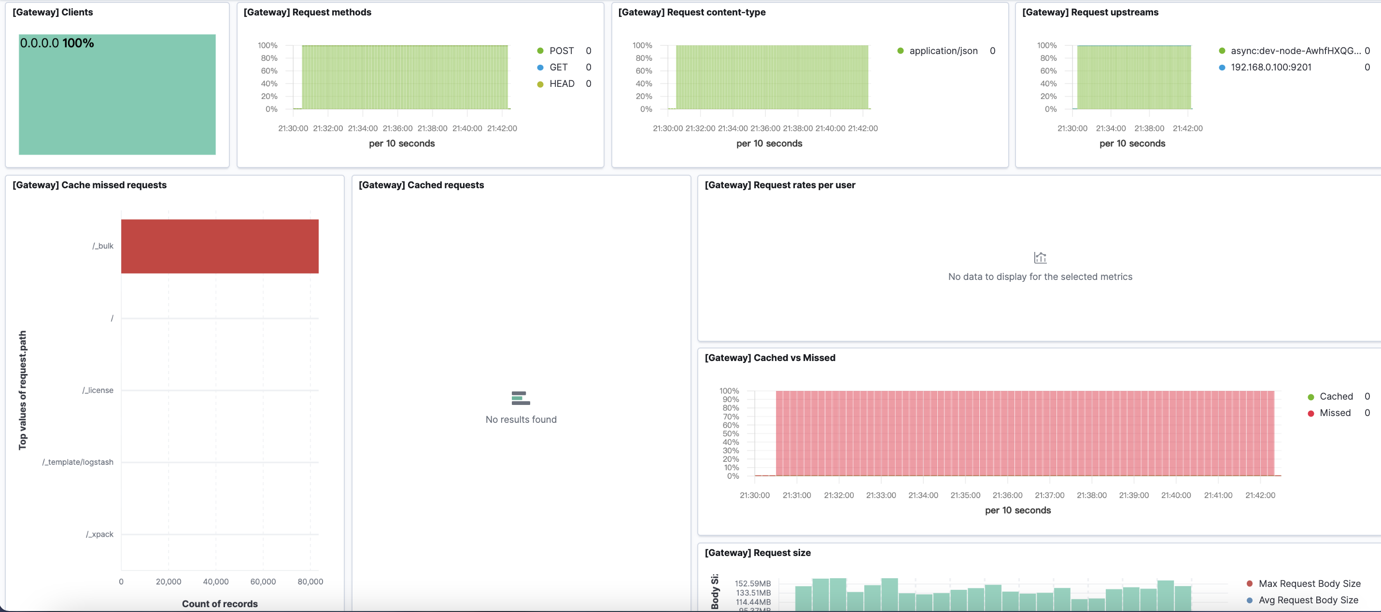
Task: Click the No results found message
Action: point(521,419)
